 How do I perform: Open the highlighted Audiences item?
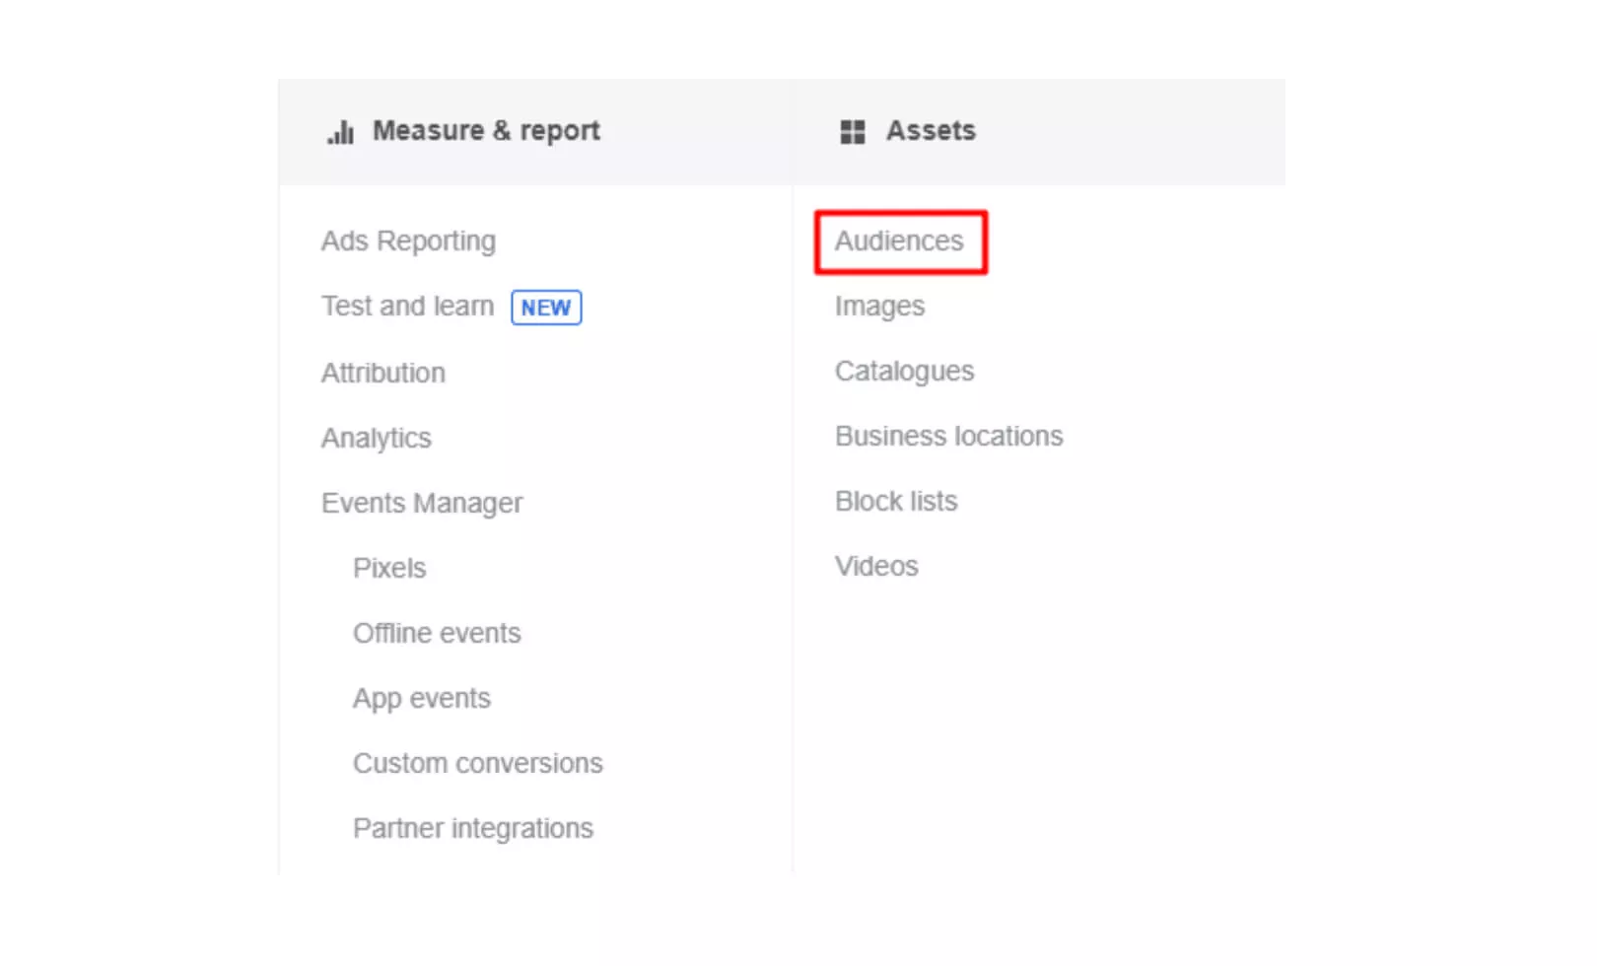click(899, 241)
